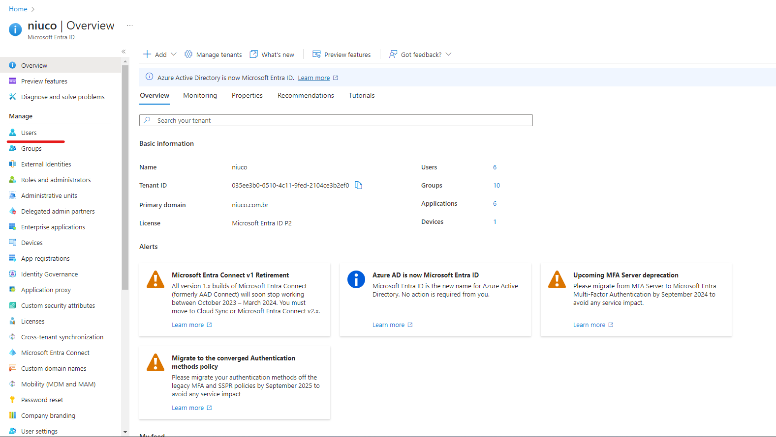Select External Identities icon in sidebar
Image resolution: width=776 pixels, height=437 pixels.
click(13, 164)
